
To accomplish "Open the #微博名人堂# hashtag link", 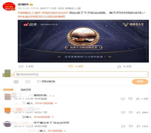I will (x=29, y=13).
